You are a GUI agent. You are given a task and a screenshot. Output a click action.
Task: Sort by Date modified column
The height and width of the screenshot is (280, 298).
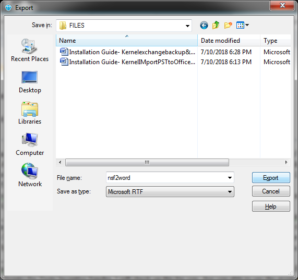229,41
